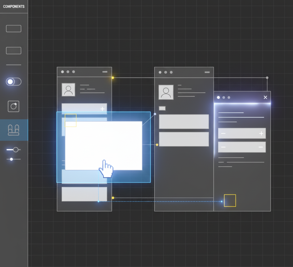Click the first large gray block in middle wireframe
293x267 pixels.
(x=184, y=122)
